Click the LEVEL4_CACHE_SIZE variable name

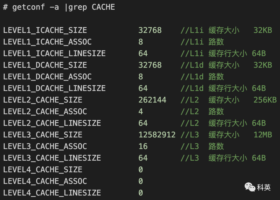point(43,170)
